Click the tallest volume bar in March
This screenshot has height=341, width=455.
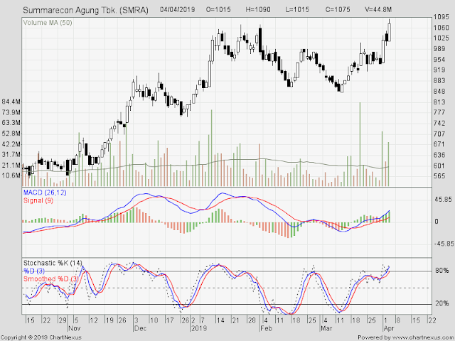[x=360, y=144]
